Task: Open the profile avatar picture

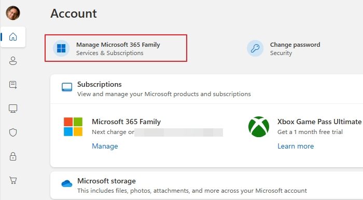Action: [13, 13]
